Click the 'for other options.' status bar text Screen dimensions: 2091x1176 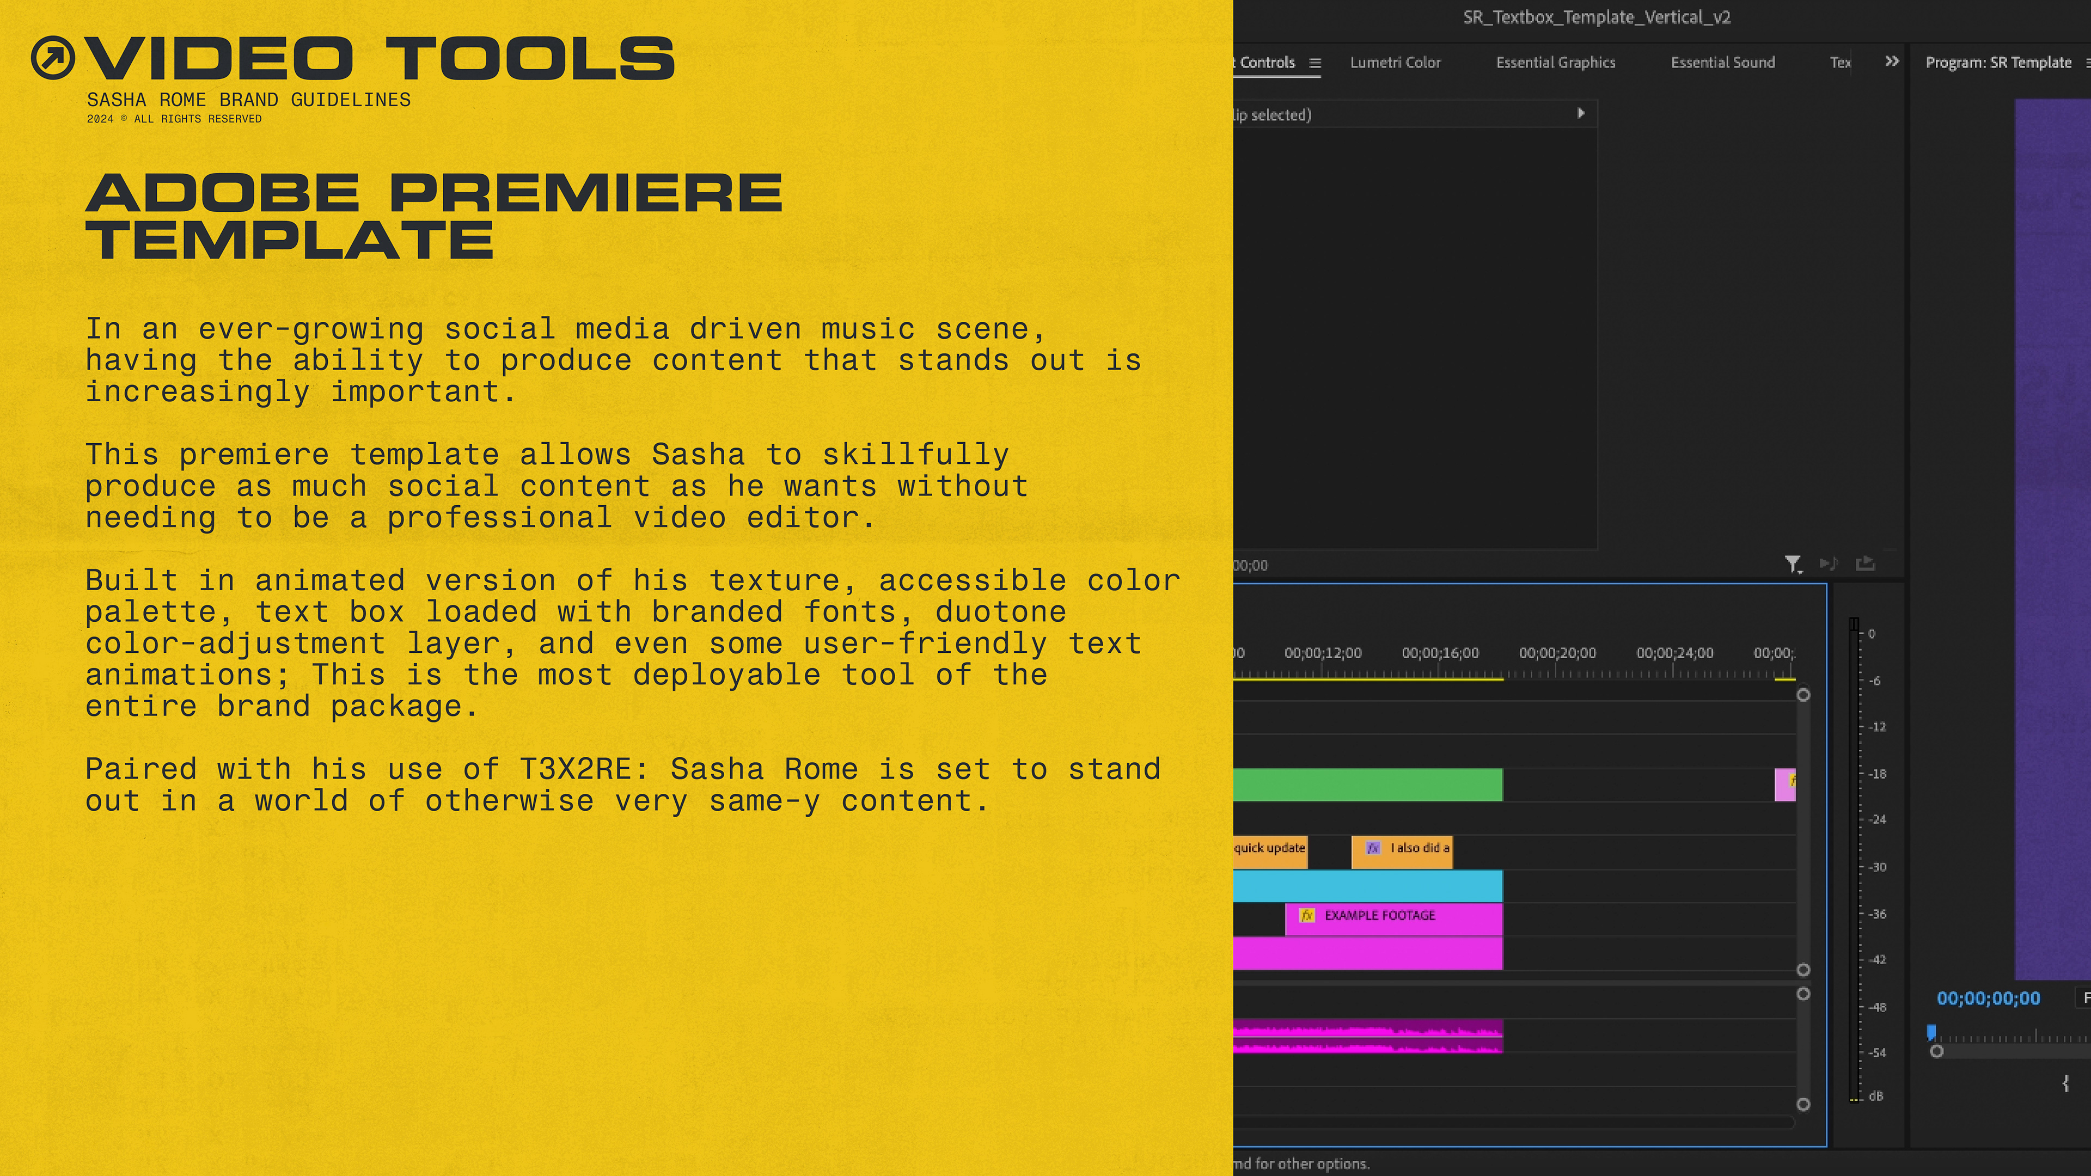[x=1312, y=1164]
